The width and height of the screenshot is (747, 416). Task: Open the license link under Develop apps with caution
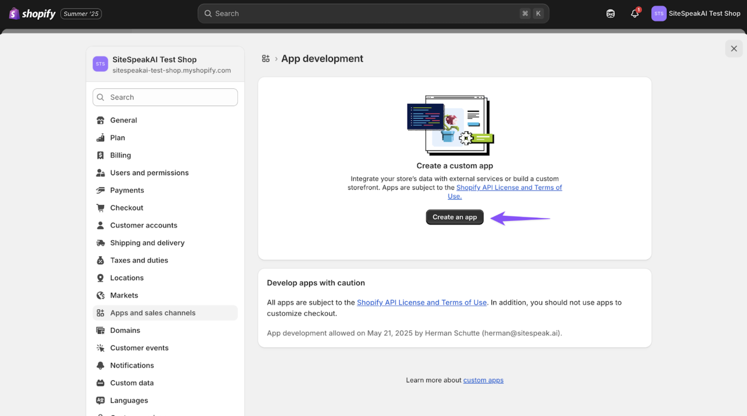421,303
